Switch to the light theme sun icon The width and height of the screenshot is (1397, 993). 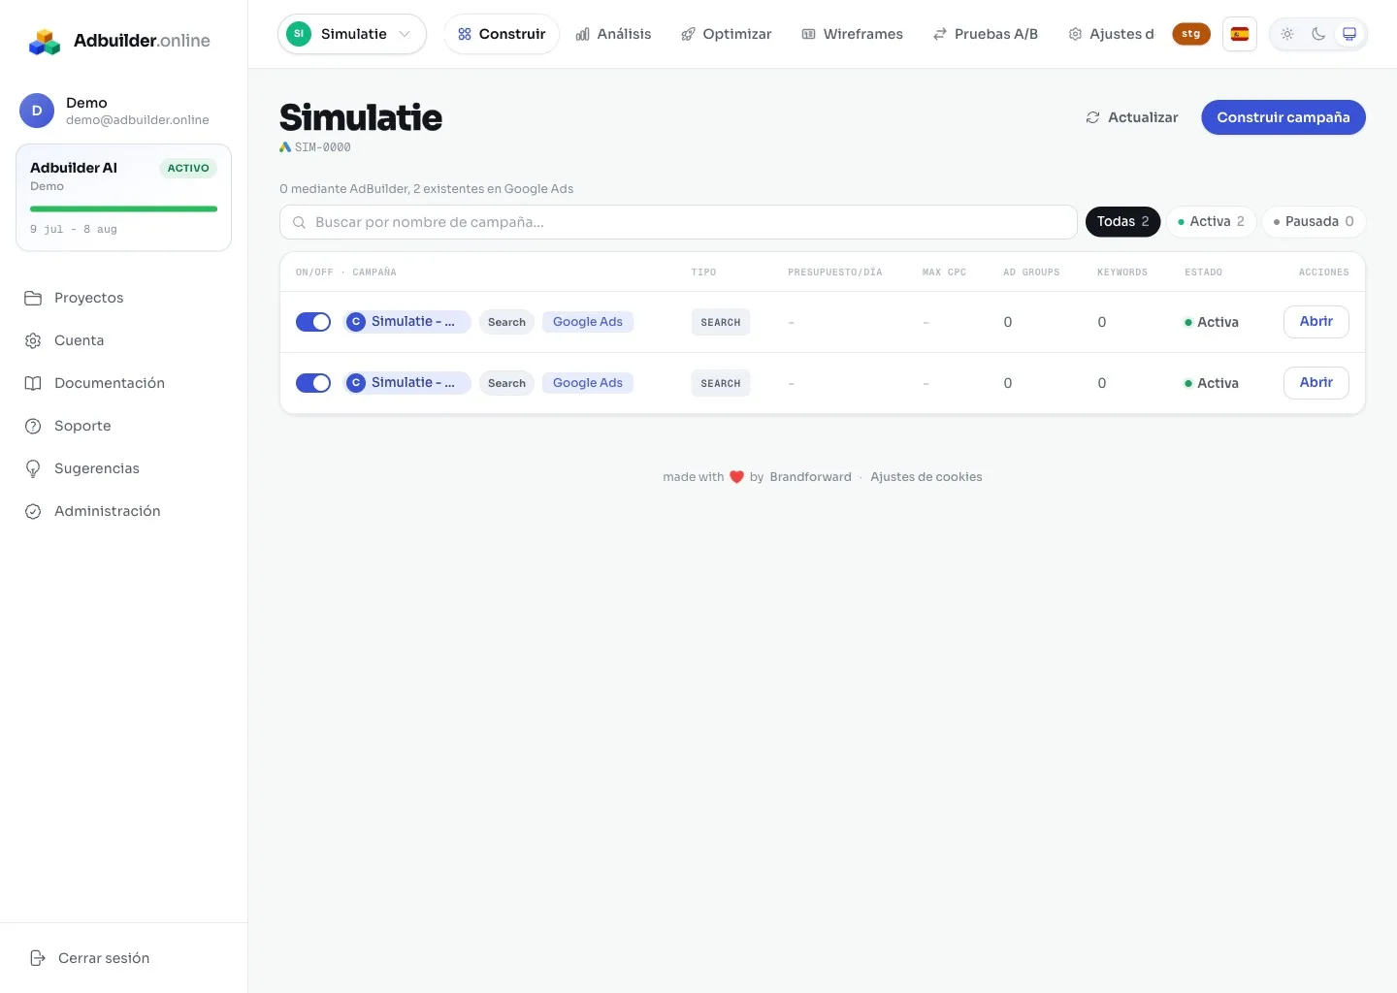[1287, 34]
